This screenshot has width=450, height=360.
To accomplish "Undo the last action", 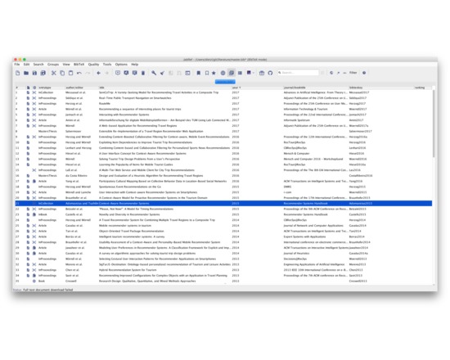I will (x=79, y=73).
